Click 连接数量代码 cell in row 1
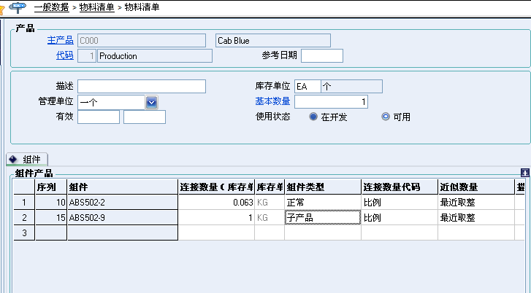The height and width of the screenshot is (293, 531). click(x=399, y=203)
